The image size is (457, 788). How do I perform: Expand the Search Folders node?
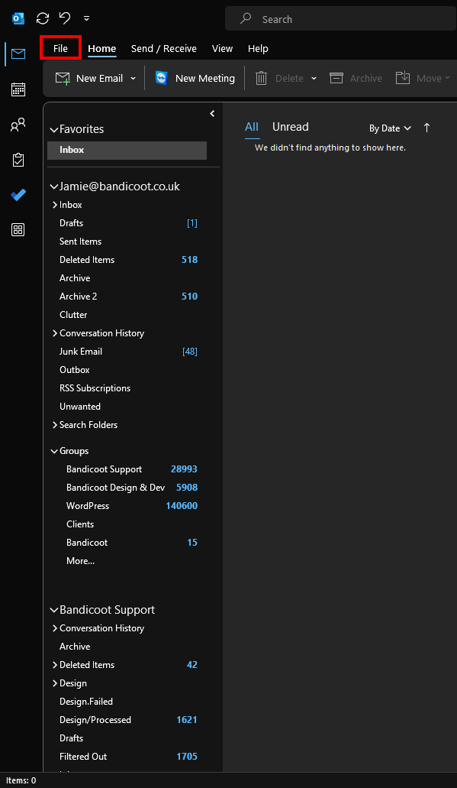(55, 425)
